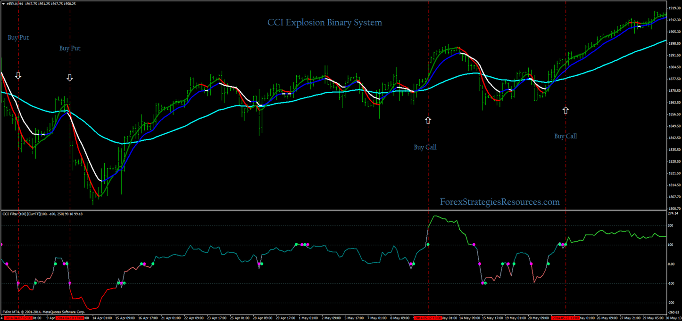
Task: Select the green dot at CCI 100 crossing
Action: [428, 244]
